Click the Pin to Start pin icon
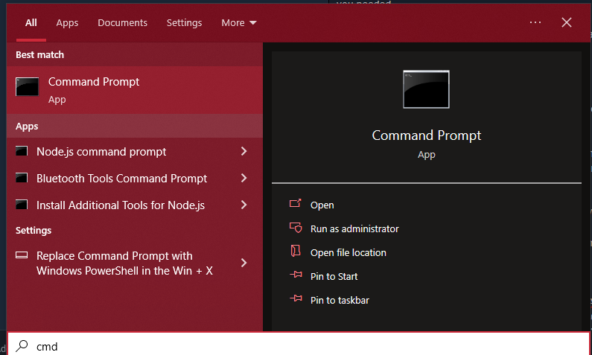 click(x=295, y=276)
